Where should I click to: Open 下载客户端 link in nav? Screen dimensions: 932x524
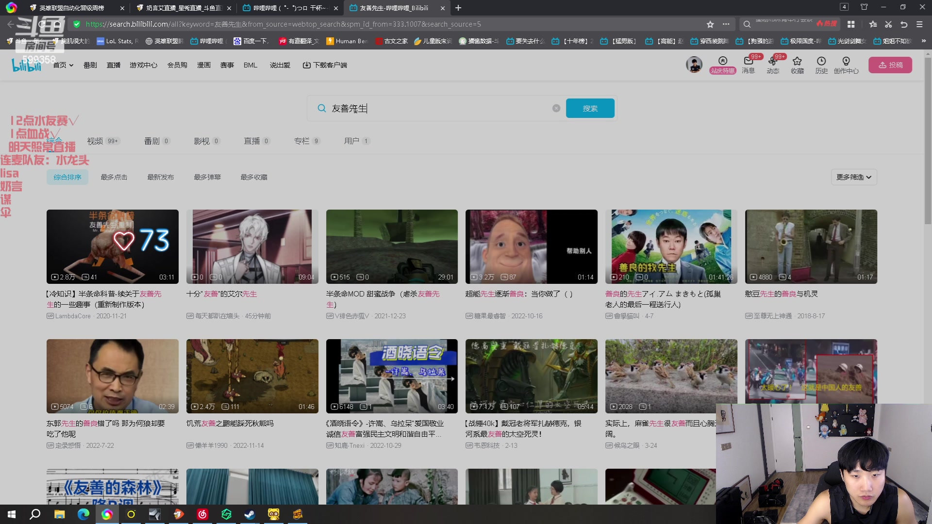(325, 65)
